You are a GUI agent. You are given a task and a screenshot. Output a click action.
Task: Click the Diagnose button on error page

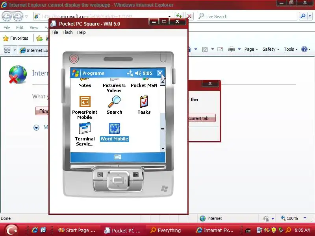point(42,111)
